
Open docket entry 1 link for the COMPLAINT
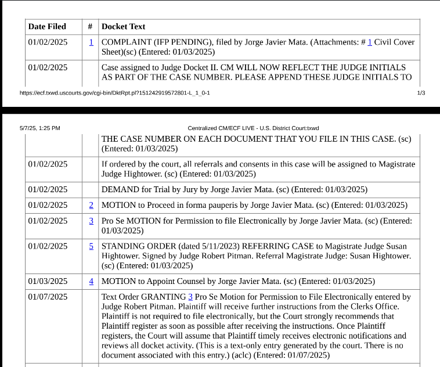click(x=91, y=42)
